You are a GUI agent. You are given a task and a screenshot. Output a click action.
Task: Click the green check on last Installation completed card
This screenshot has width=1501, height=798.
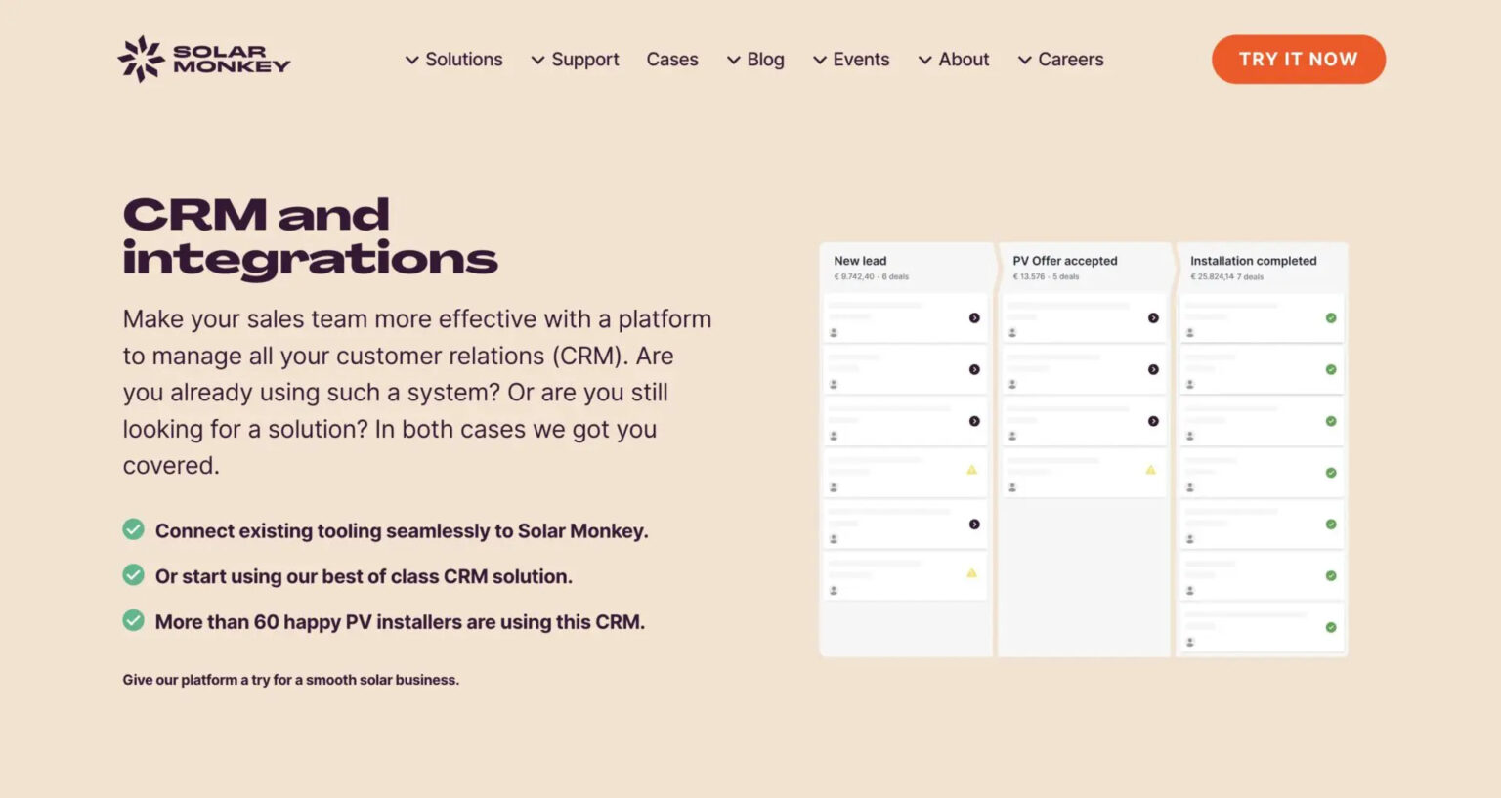tap(1330, 626)
